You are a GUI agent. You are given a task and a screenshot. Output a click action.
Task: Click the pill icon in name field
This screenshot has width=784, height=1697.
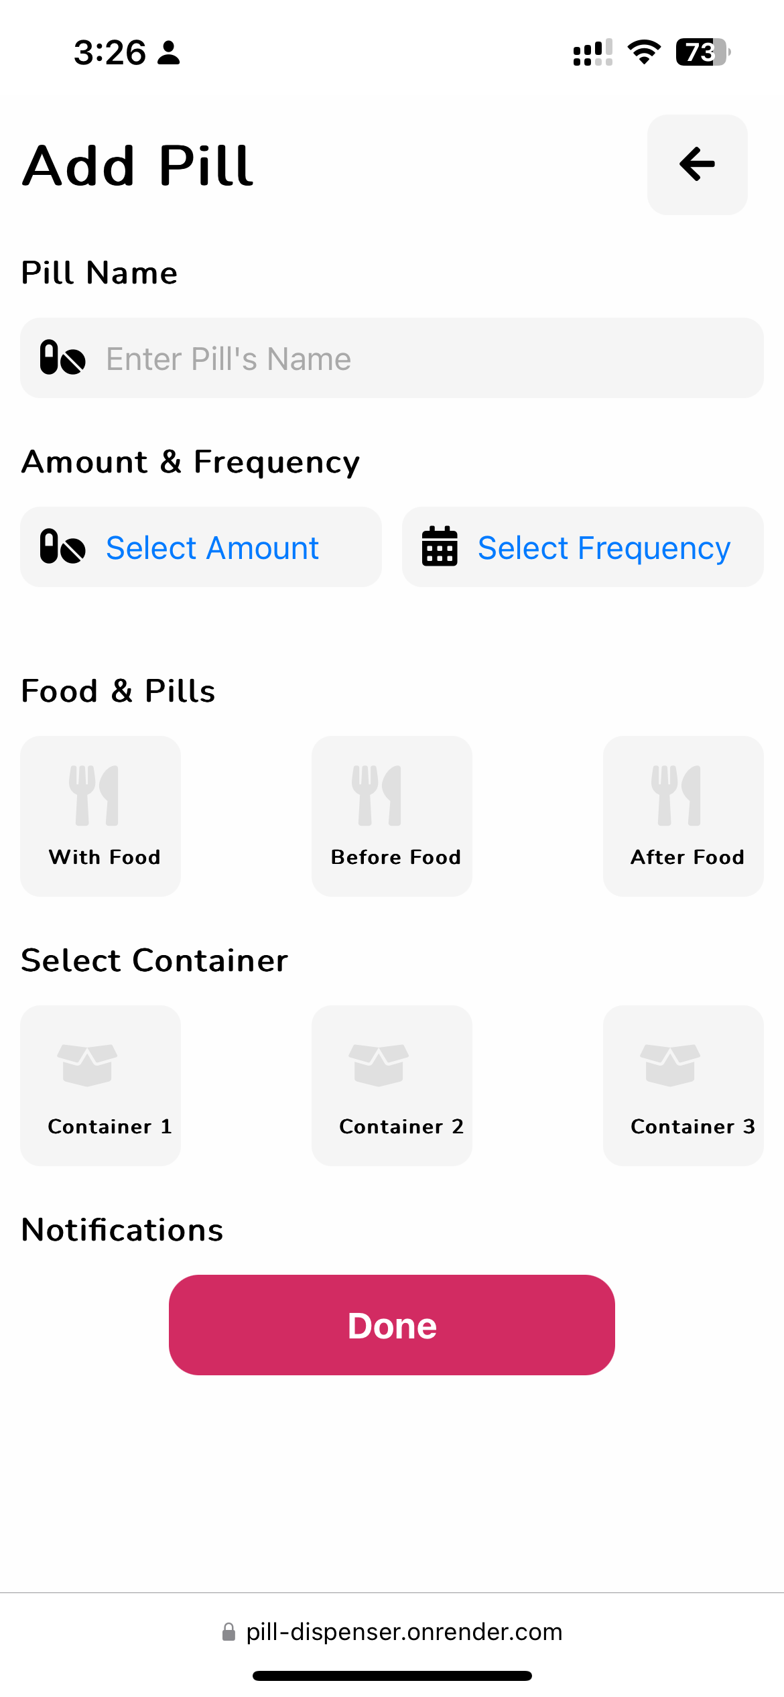point(62,358)
